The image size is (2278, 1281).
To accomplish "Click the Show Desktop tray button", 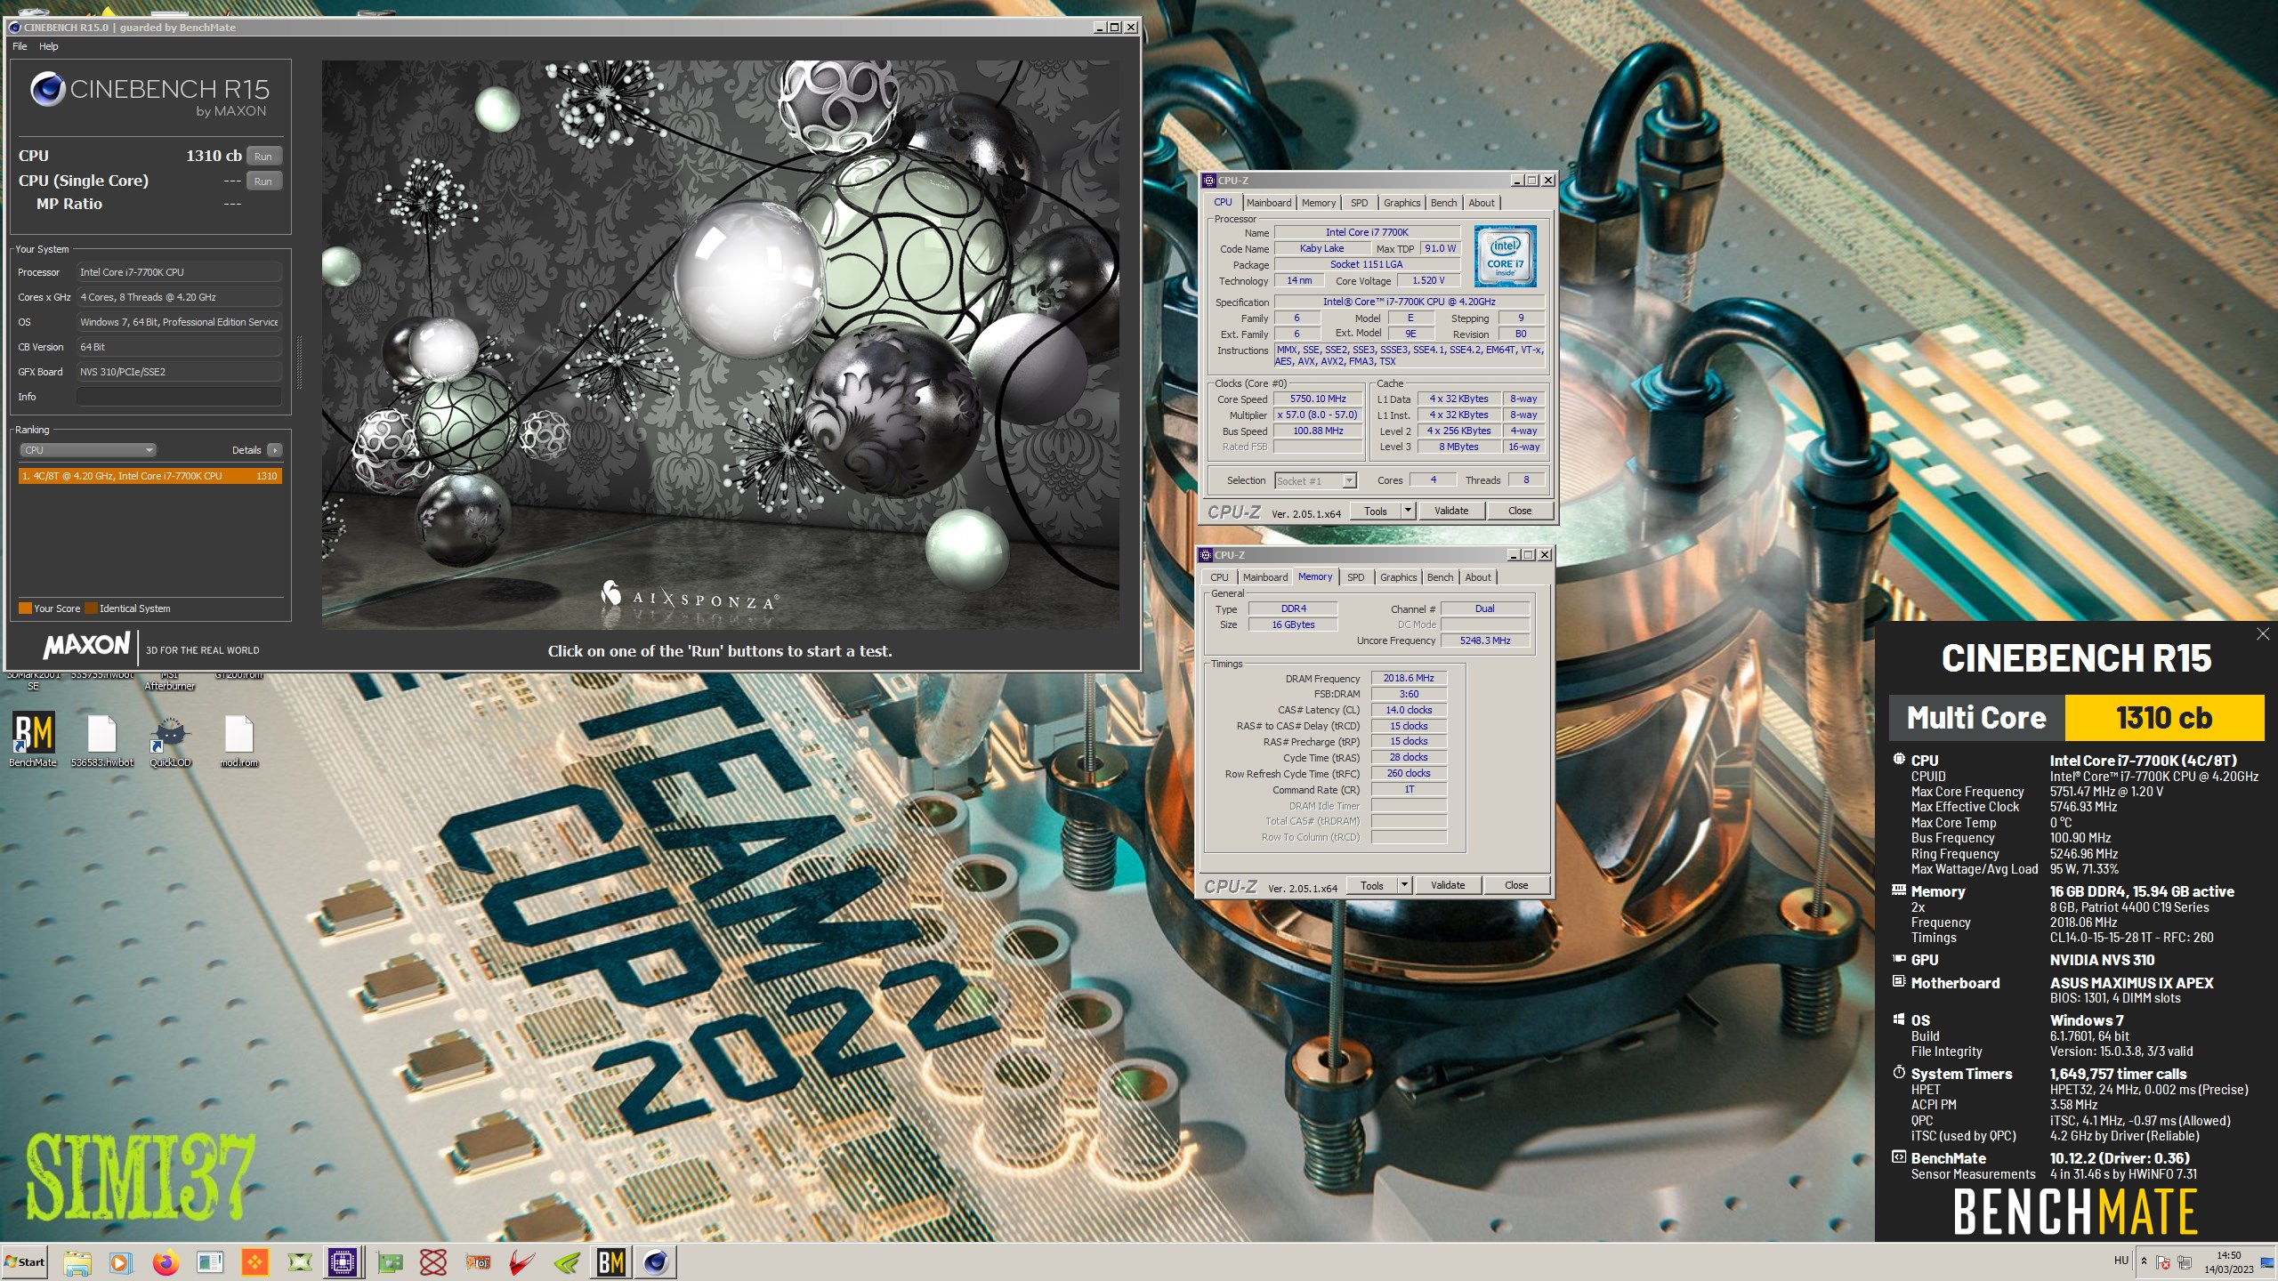I will tap(2268, 1262).
